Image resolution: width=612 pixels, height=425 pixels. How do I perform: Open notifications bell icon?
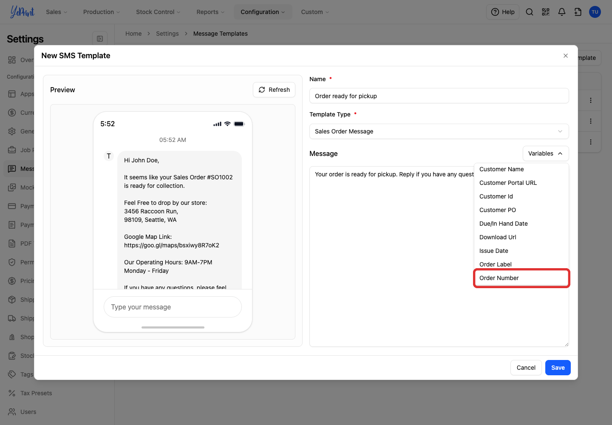click(x=562, y=12)
